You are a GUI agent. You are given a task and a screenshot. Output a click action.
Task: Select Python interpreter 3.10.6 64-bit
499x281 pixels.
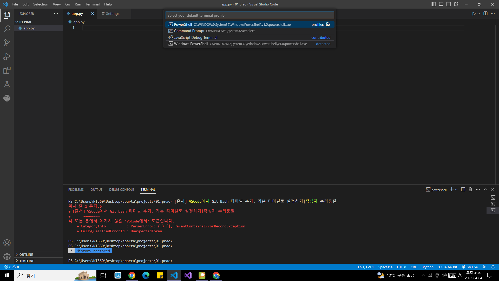[x=447, y=267]
